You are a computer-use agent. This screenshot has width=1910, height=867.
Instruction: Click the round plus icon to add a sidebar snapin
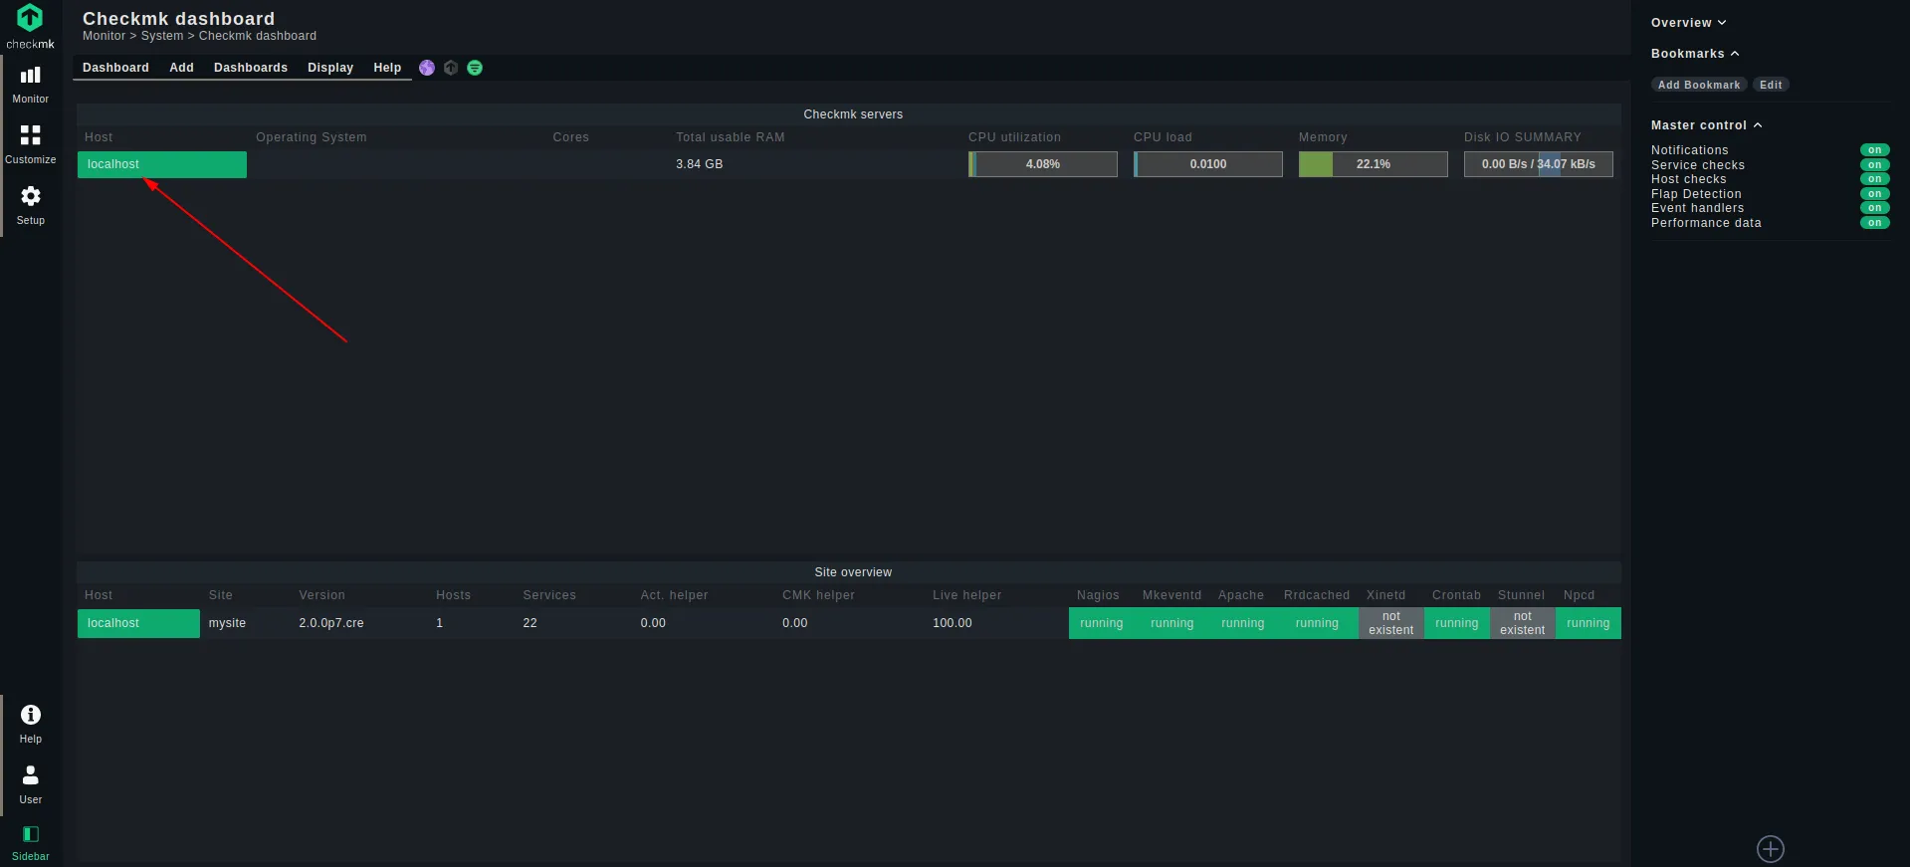(1771, 849)
